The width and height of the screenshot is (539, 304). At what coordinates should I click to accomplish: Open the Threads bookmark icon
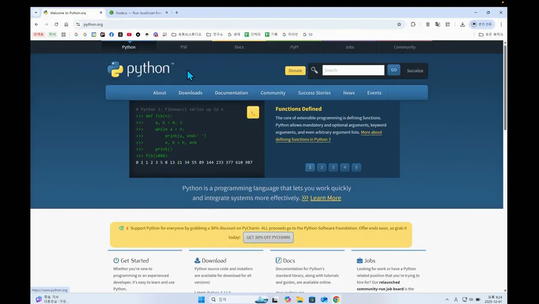pyautogui.click(x=120, y=34)
